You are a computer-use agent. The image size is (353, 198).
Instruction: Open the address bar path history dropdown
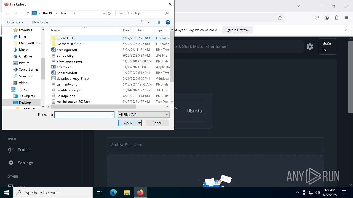(104, 13)
